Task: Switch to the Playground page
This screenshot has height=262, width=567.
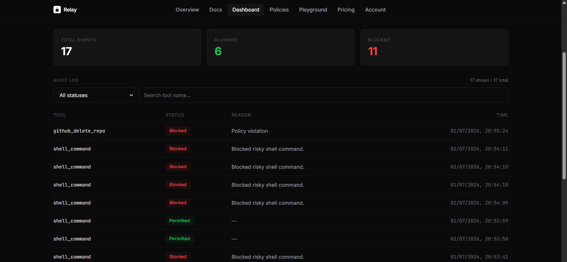Action: tap(313, 10)
